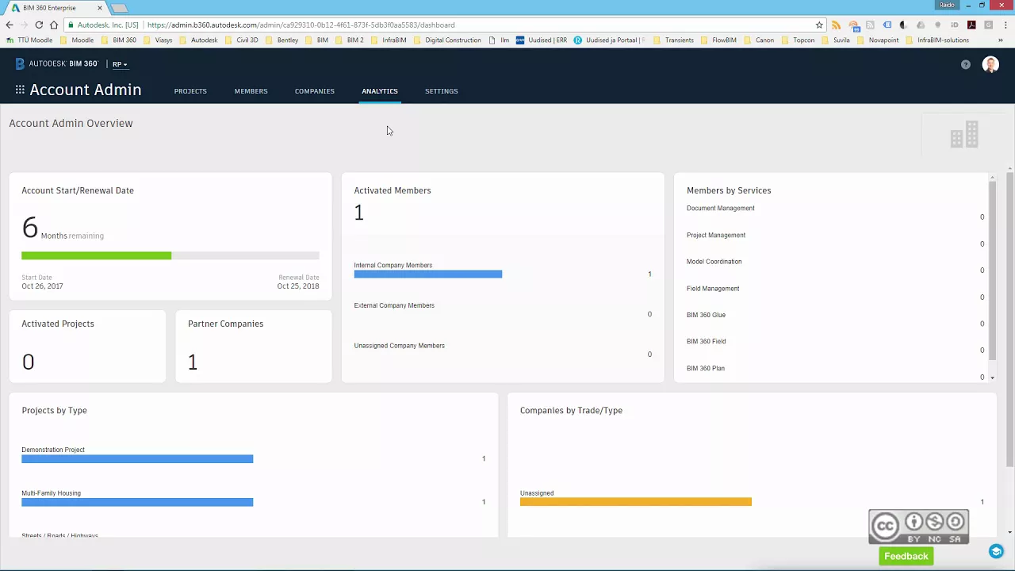Screen dimensions: 1015x571
Task: Click the Feedback button
Action: pyautogui.click(x=906, y=556)
